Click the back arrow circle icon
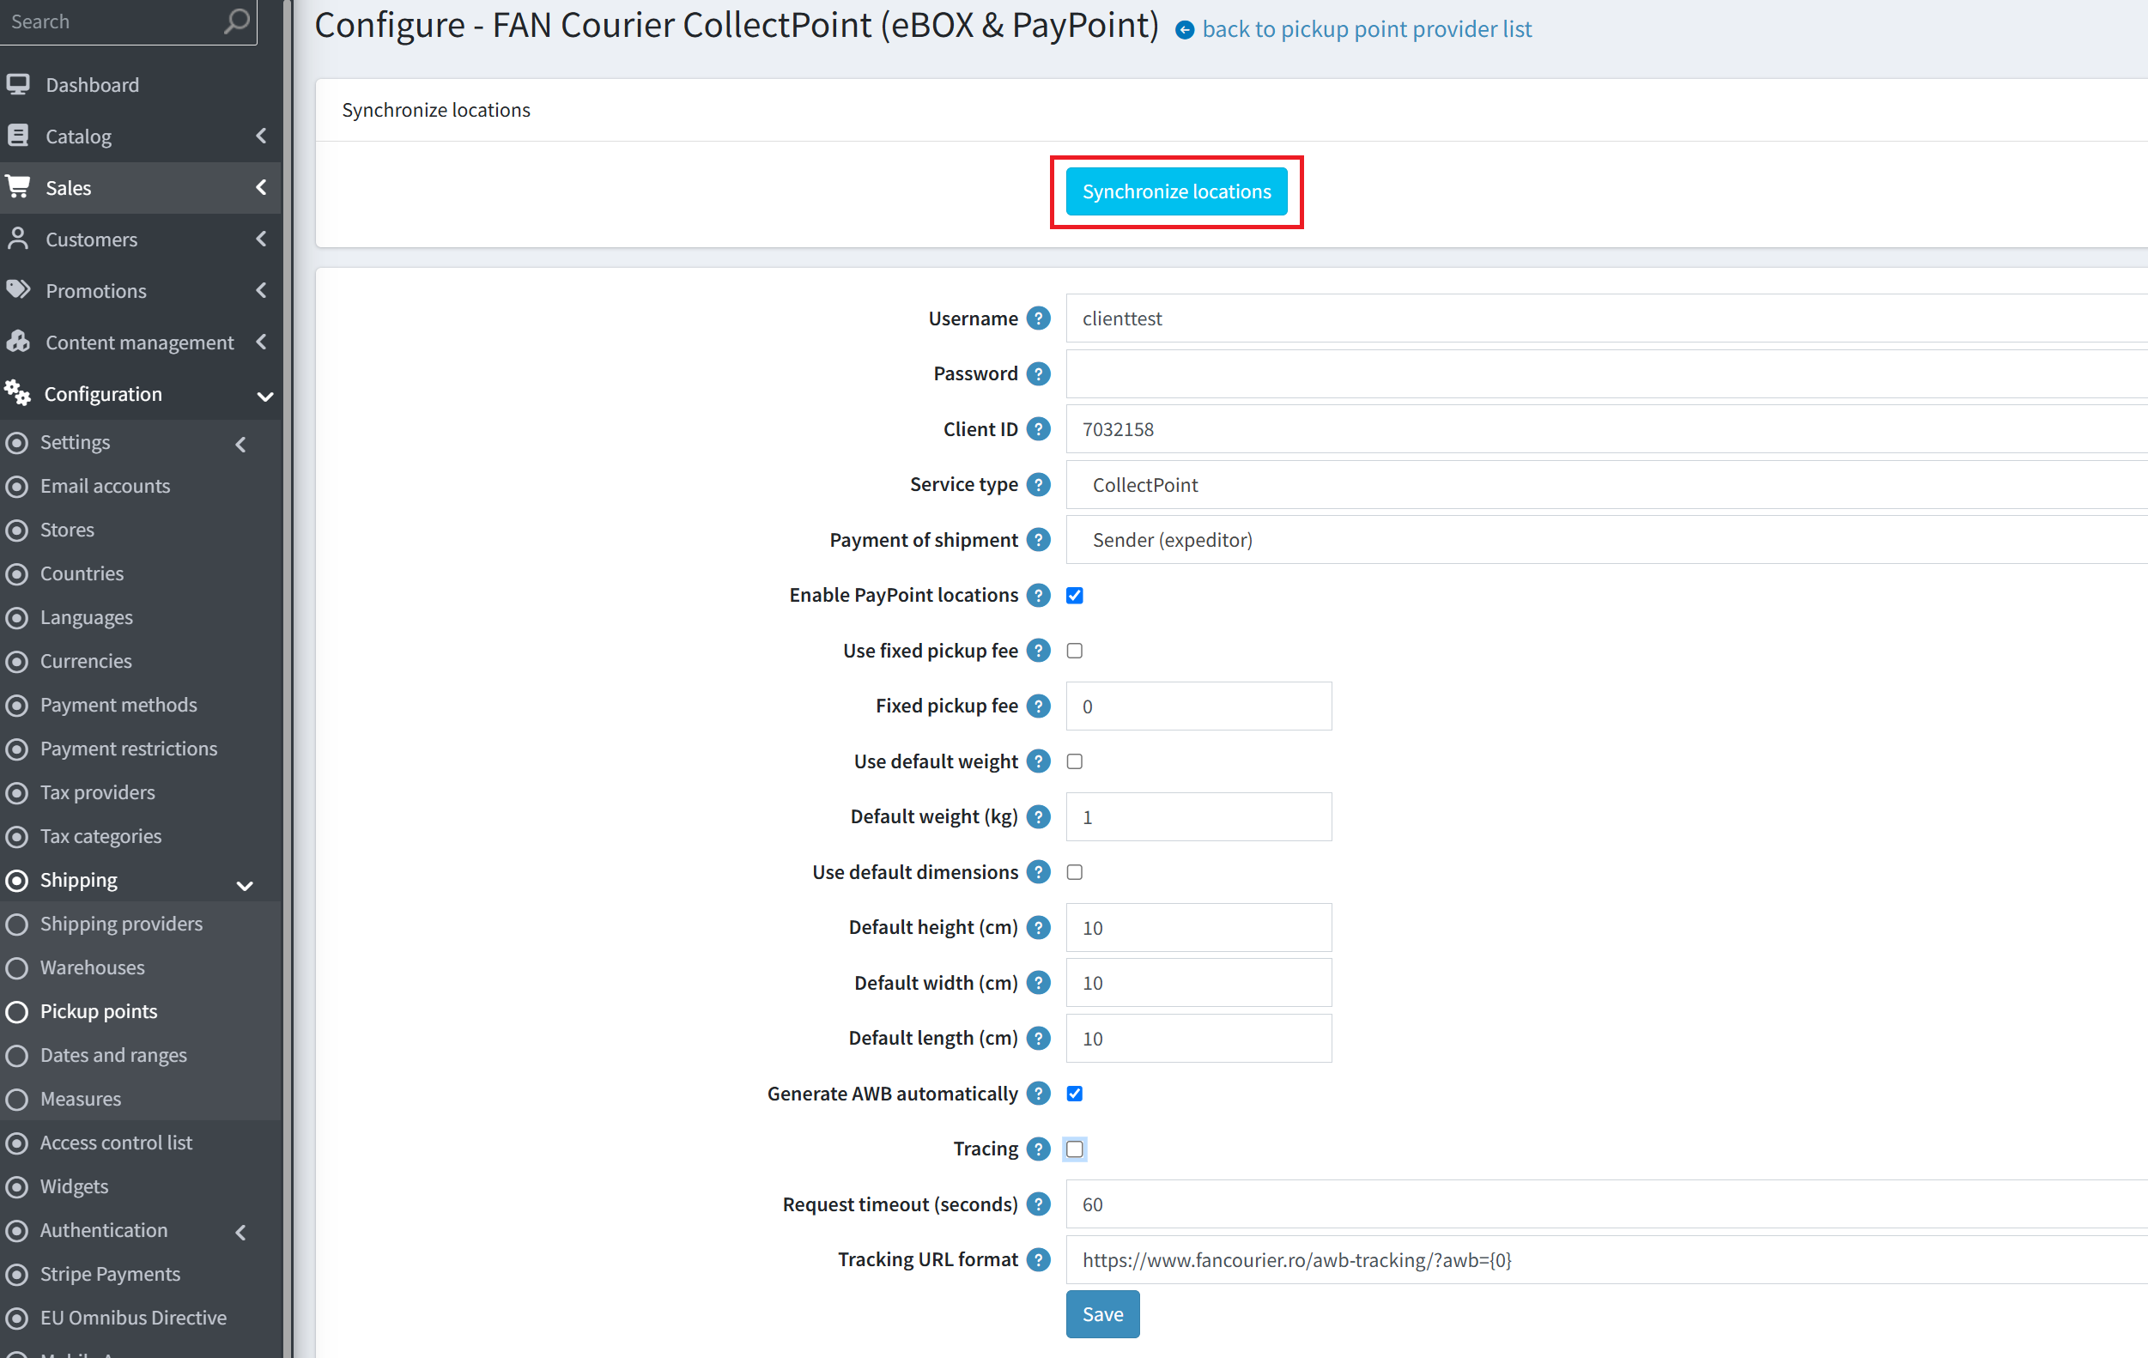The image size is (2148, 1358). [x=1185, y=30]
